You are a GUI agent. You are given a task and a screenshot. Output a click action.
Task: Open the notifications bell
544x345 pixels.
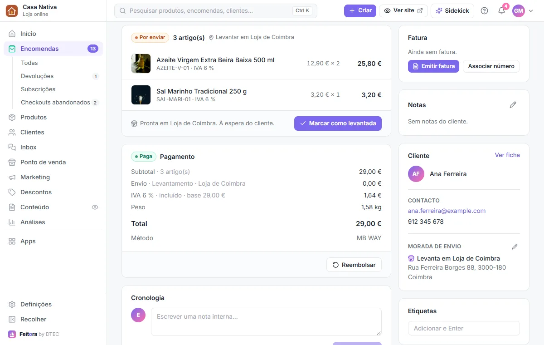click(x=501, y=11)
